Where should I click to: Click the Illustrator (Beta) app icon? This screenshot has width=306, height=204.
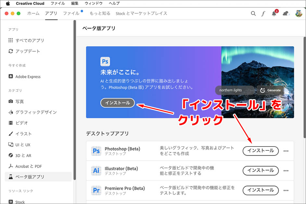tap(96, 171)
